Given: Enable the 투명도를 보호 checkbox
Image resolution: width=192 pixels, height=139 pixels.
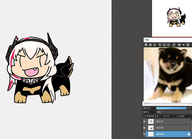Looking at the screenshot, I should (x=145, y=116).
